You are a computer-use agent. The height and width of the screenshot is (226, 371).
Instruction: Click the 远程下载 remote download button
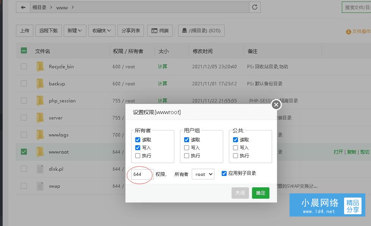pyautogui.click(x=49, y=31)
